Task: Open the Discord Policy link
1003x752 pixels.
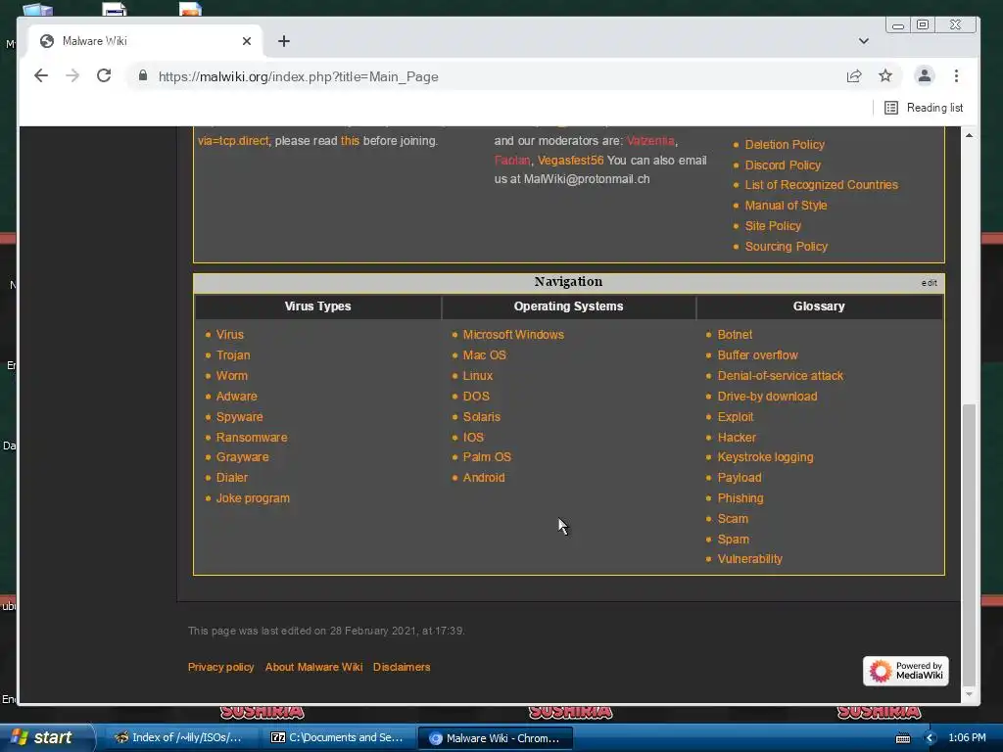Action: [x=783, y=164]
